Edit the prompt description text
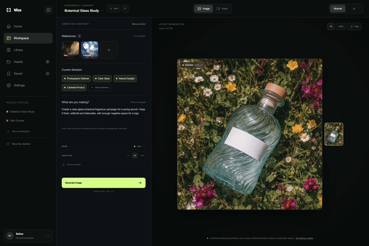Viewport: 369px width, 246px height. [104, 111]
